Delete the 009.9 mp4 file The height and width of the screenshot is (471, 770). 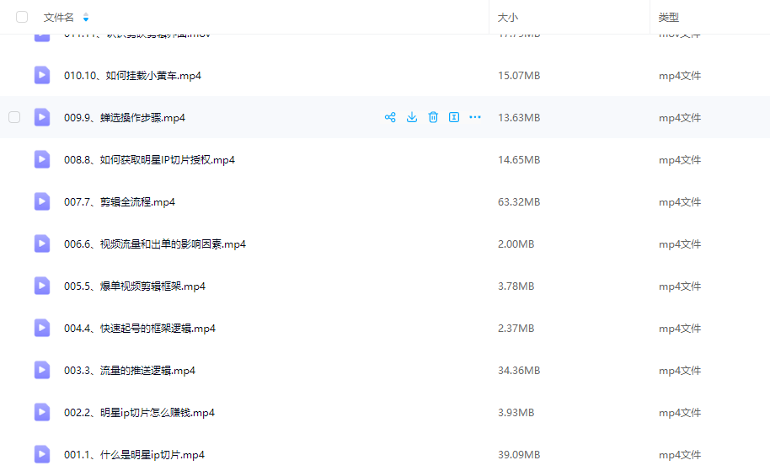433,117
